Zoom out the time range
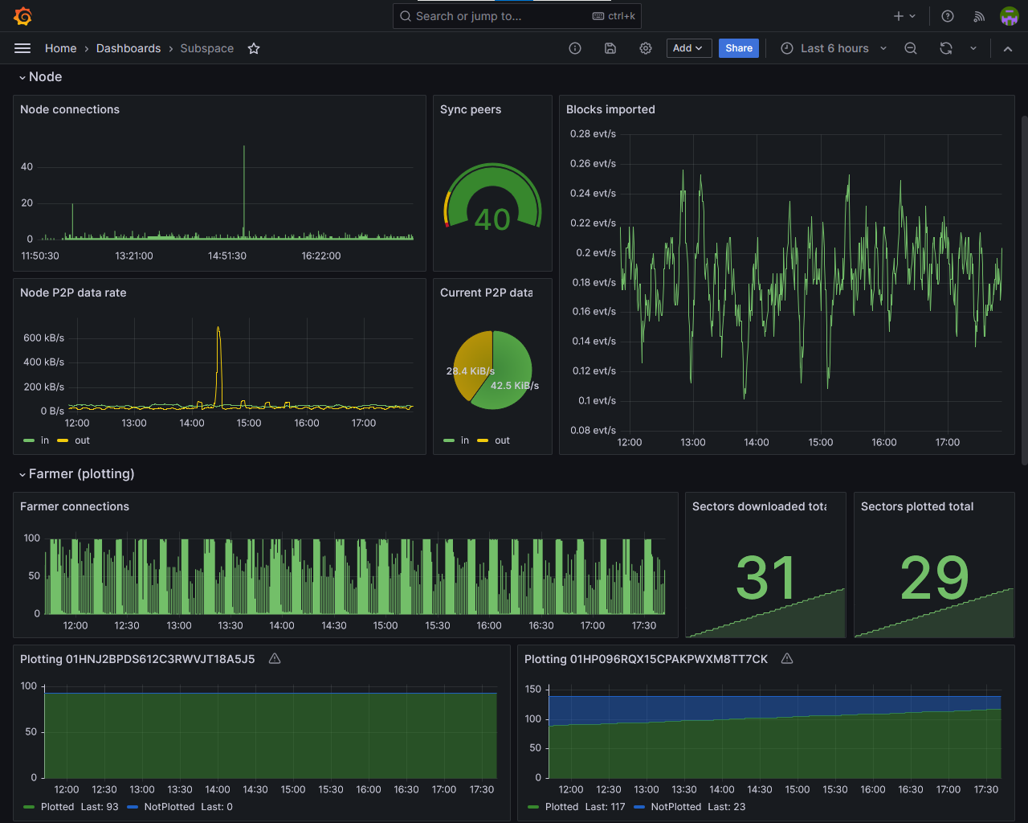This screenshot has width=1028, height=823. tap(911, 48)
